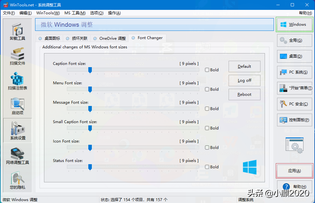This screenshot has height=203, width=315.
Task: Open the 桌面(D) desktop category
Action: click(x=295, y=56)
